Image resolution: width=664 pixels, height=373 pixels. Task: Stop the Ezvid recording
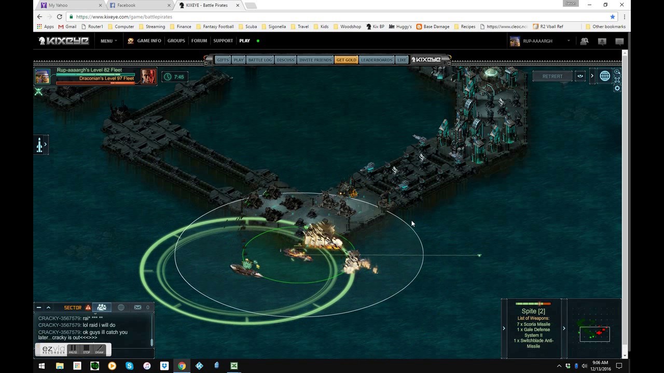(86, 350)
